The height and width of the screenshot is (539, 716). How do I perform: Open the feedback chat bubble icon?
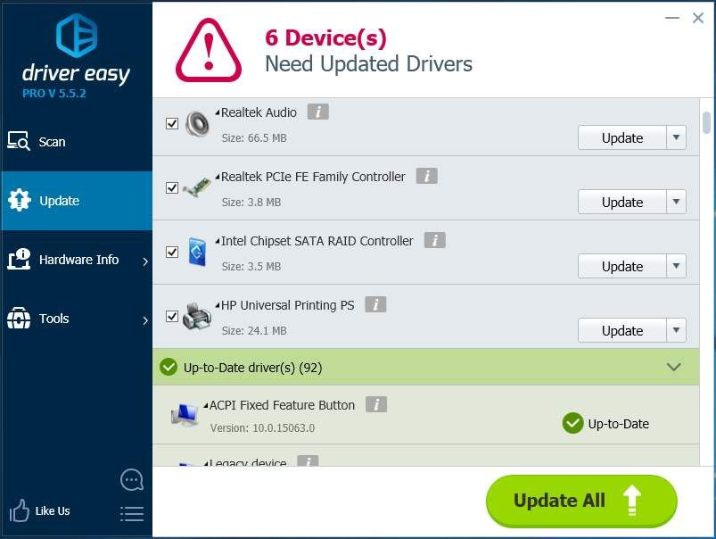pyautogui.click(x=132, y=480)
